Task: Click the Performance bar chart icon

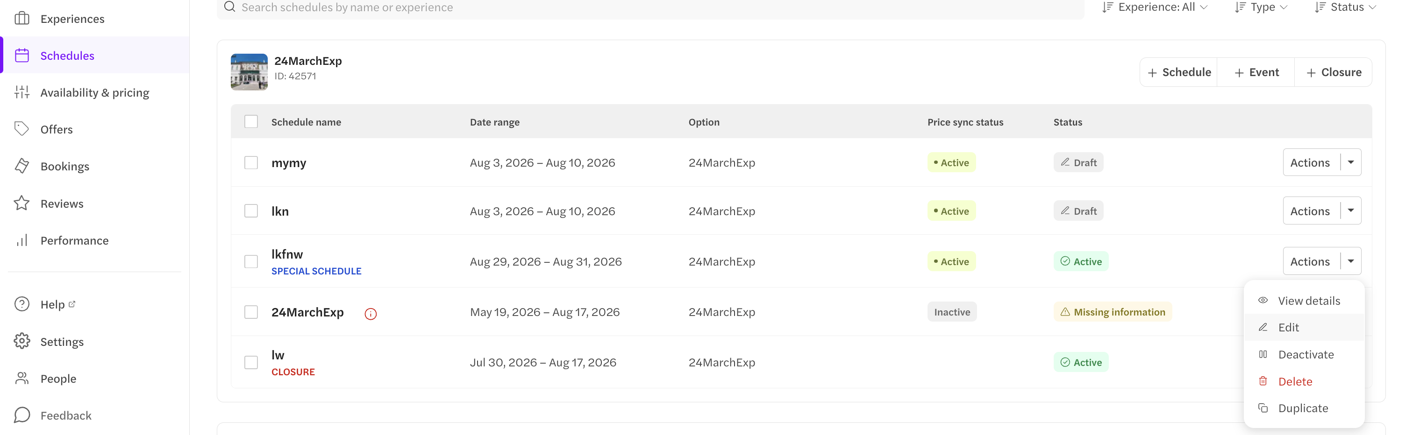Action: click(22, 240)
